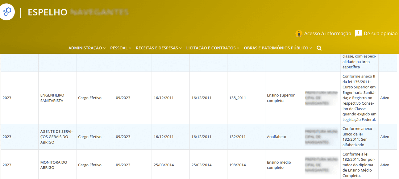Expand the Administração dropdown menu
399x179 pixels.
click(87, 48)
